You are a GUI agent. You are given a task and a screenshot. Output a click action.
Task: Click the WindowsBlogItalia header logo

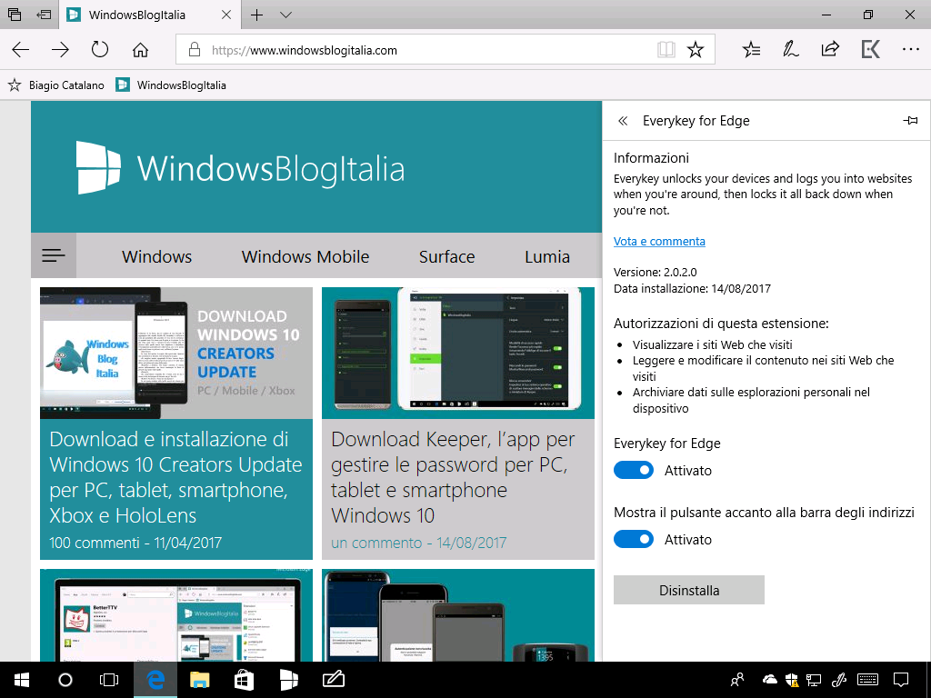click(240, 168)
